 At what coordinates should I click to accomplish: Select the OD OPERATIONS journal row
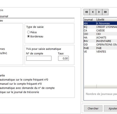[100, 45]
